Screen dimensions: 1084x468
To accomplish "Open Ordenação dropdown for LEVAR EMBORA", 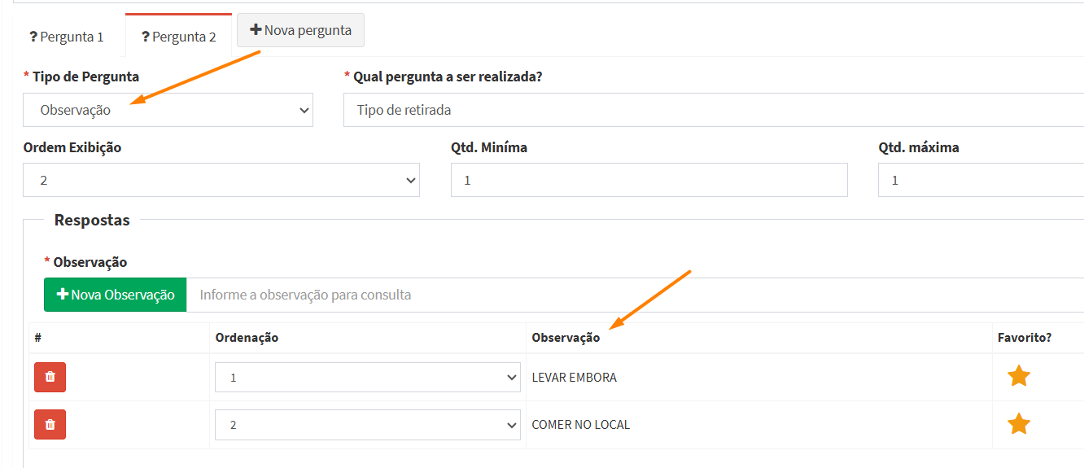I will click(367, 378).
